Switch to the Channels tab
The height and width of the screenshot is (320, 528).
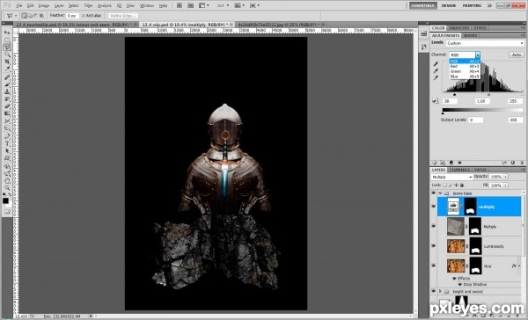[x=459, y=170]
